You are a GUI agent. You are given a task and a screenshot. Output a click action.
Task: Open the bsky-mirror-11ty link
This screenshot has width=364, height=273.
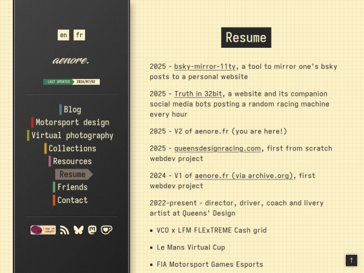pyautogui.click(x=205, y=66)
